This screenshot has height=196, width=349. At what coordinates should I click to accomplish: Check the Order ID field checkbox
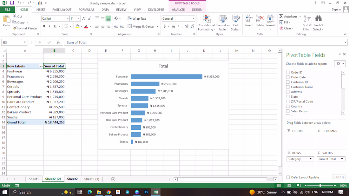(288, 72)
